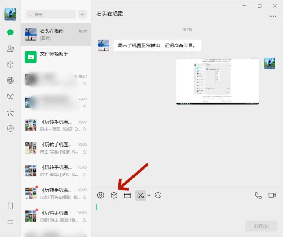
Task: Click the 发送(S) send button
Action: point(261,226)
